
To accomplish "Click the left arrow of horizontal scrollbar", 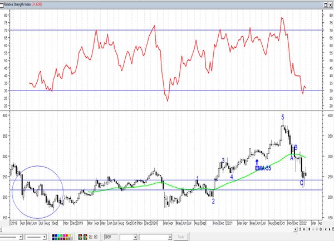I will (x=2, y=230).
